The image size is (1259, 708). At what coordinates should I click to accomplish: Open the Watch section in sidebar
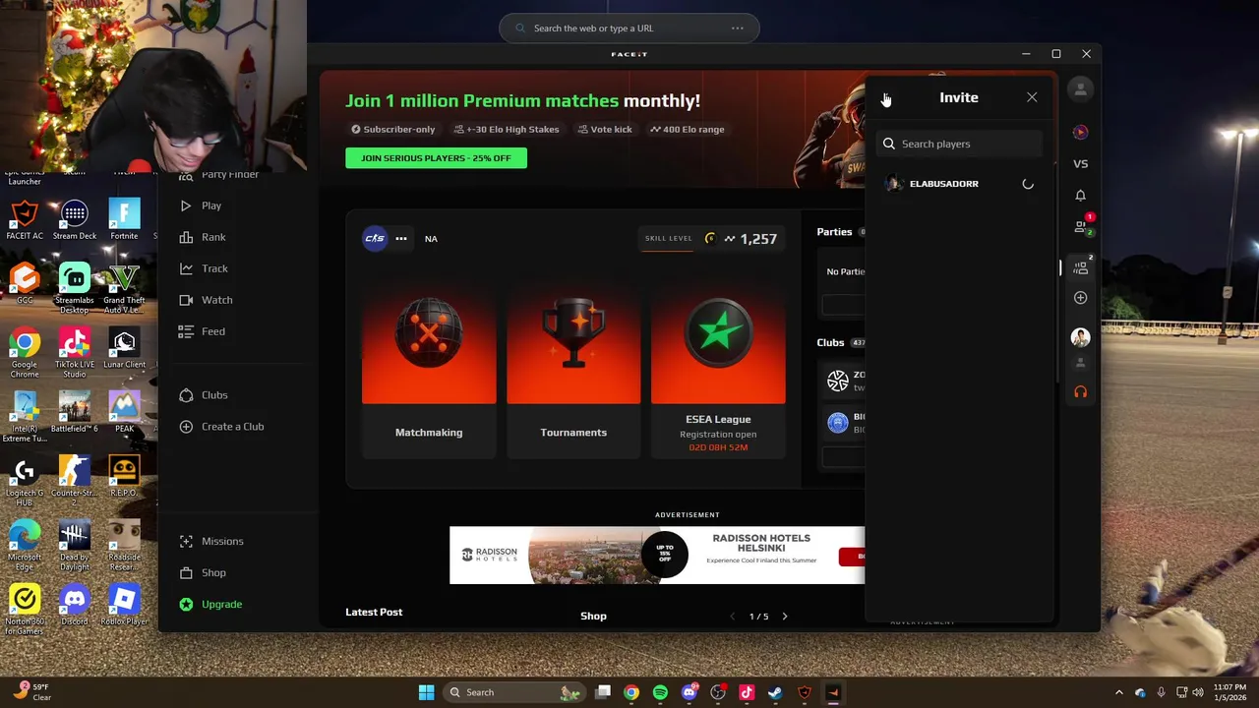(206, 300)
